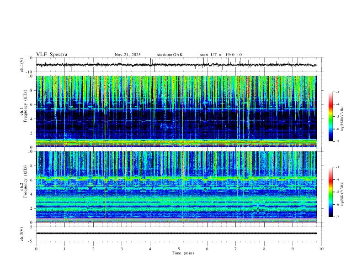
Task: Click the ch.1 spectrogram panel
Action: click(x=176, y=111)
